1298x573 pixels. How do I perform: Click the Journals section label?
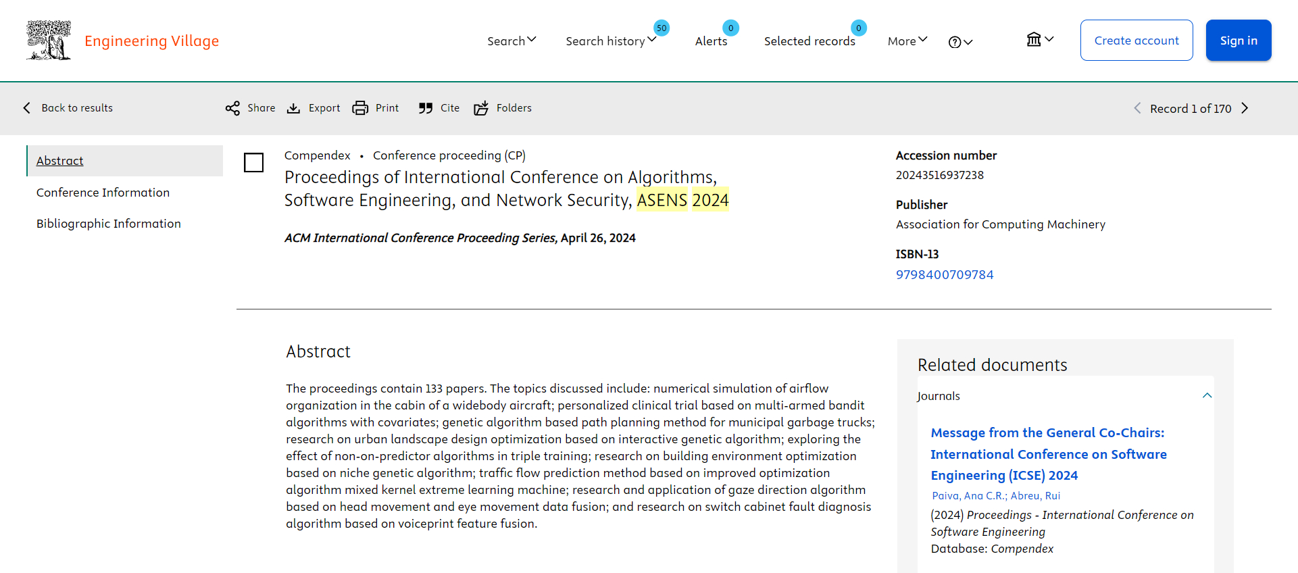(x=939, y=396)
